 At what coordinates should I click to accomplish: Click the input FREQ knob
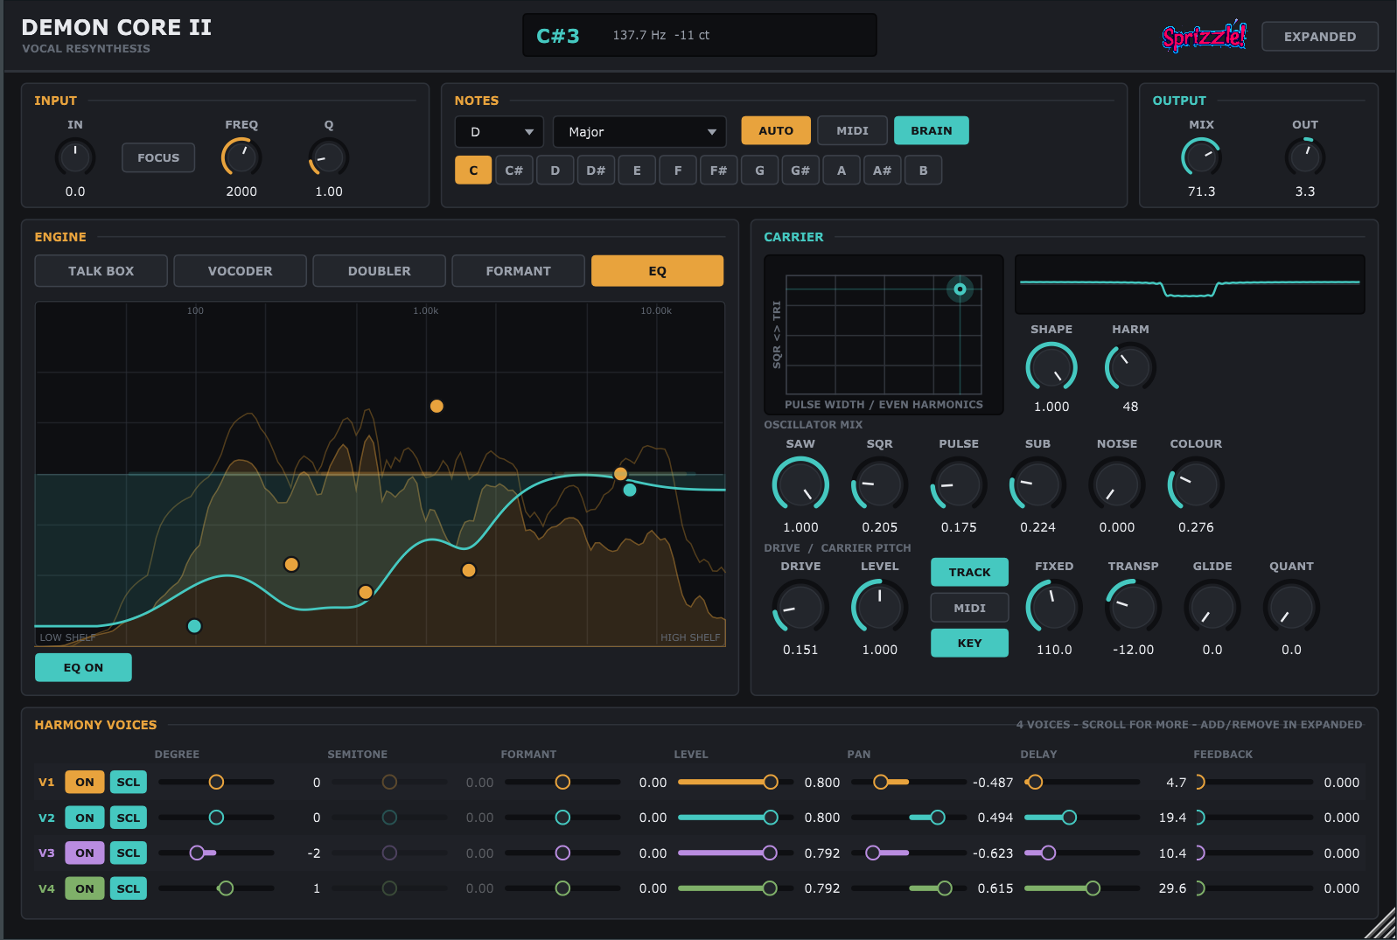(241, 157)
